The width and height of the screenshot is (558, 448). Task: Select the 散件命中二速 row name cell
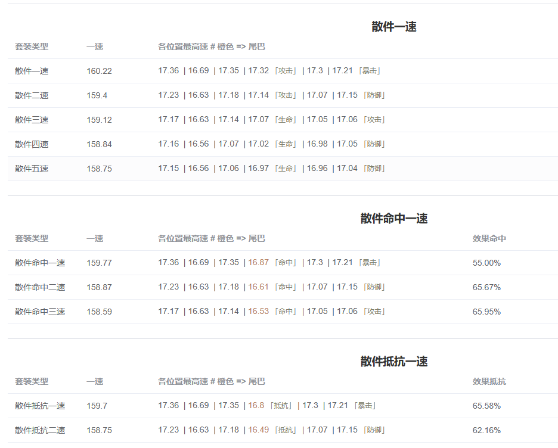[40, 287]
